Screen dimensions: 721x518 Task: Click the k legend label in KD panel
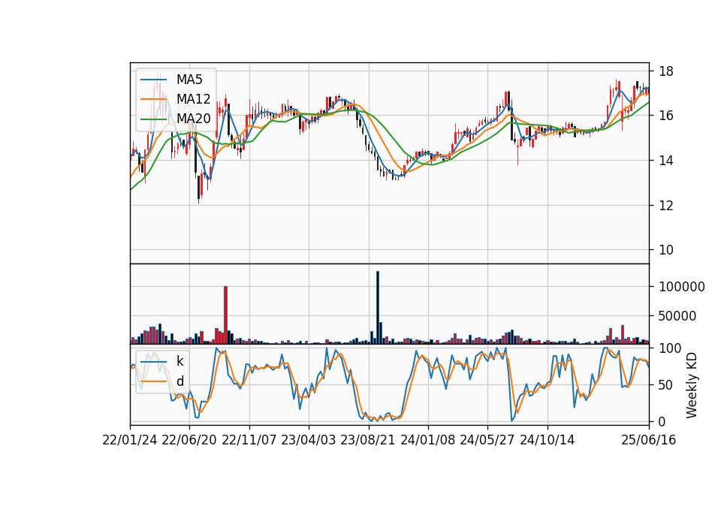179,361
